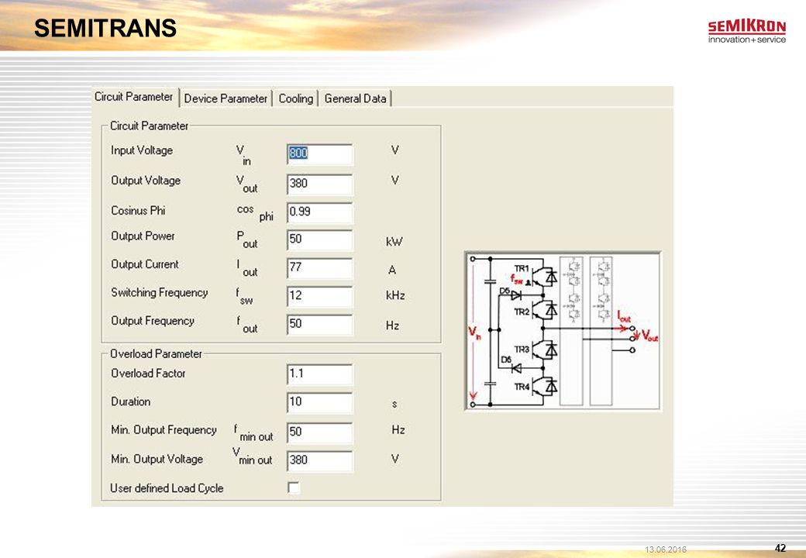The height and width of the screenshot is (558, 806).
Task: Click the SEMITRANS slide title
Action: pos(105,28)
